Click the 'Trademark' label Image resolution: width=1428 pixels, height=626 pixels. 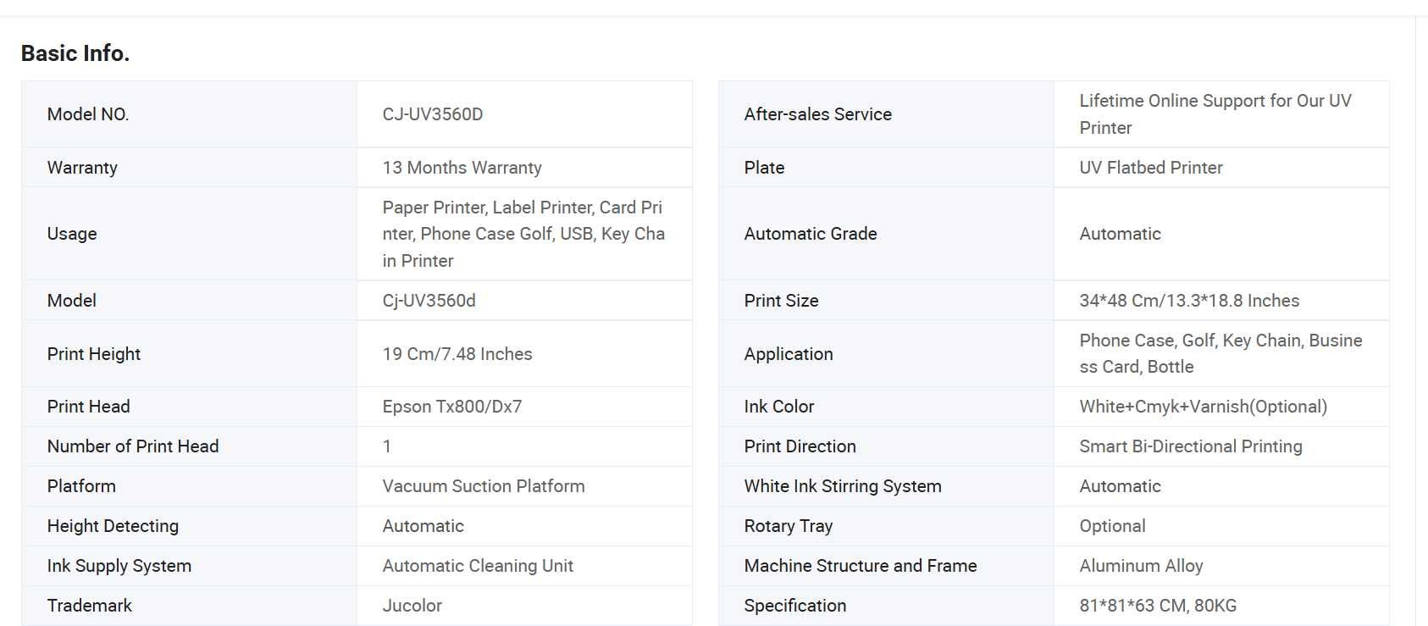(90, 606)
